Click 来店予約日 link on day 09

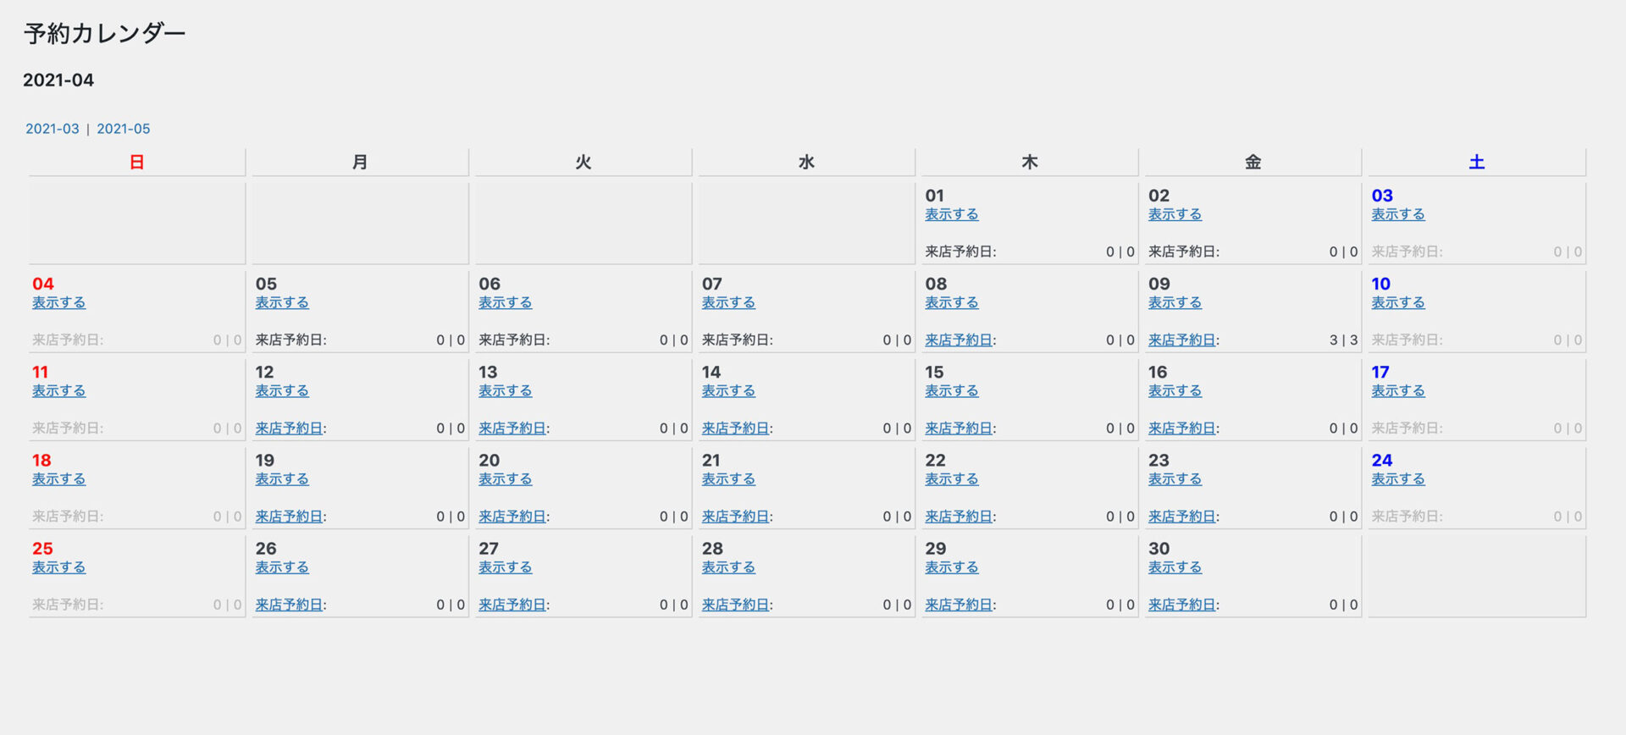tap(1181, 340)
